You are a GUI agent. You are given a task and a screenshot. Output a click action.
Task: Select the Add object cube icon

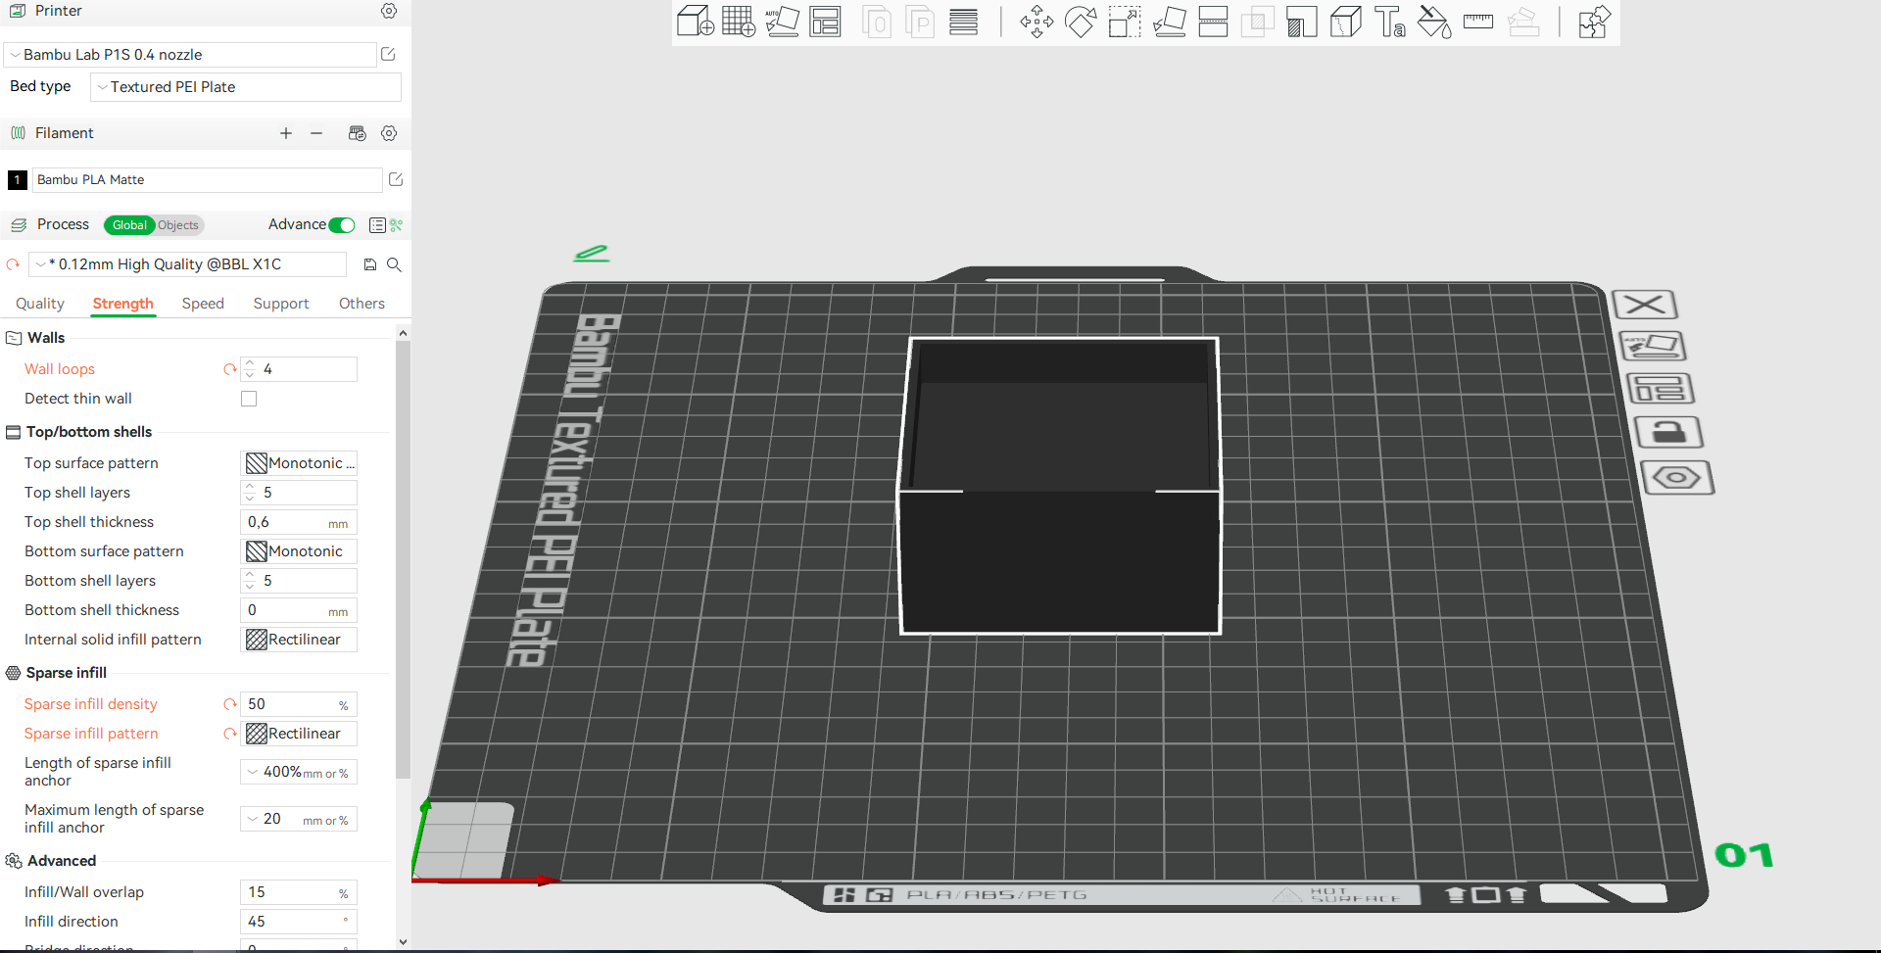pyautogui.click(x=695, y=22)
